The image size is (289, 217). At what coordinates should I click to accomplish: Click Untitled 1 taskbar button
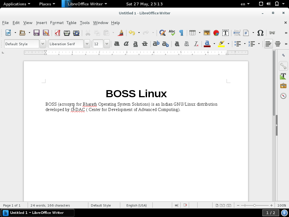38,213
